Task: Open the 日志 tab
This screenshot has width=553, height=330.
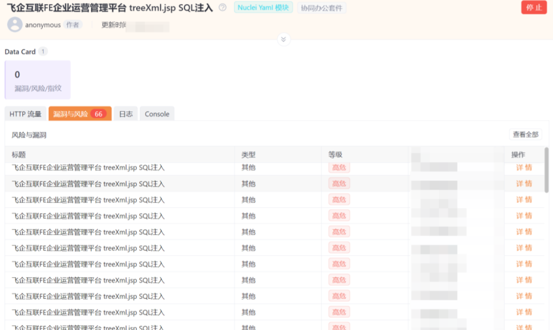Action: [126, 114]
